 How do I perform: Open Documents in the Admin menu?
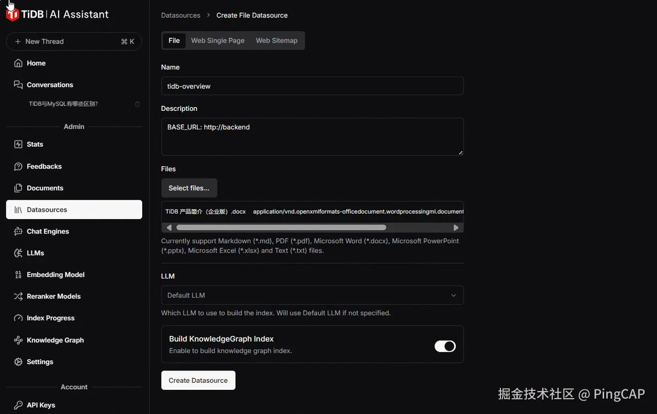[74, 188]
